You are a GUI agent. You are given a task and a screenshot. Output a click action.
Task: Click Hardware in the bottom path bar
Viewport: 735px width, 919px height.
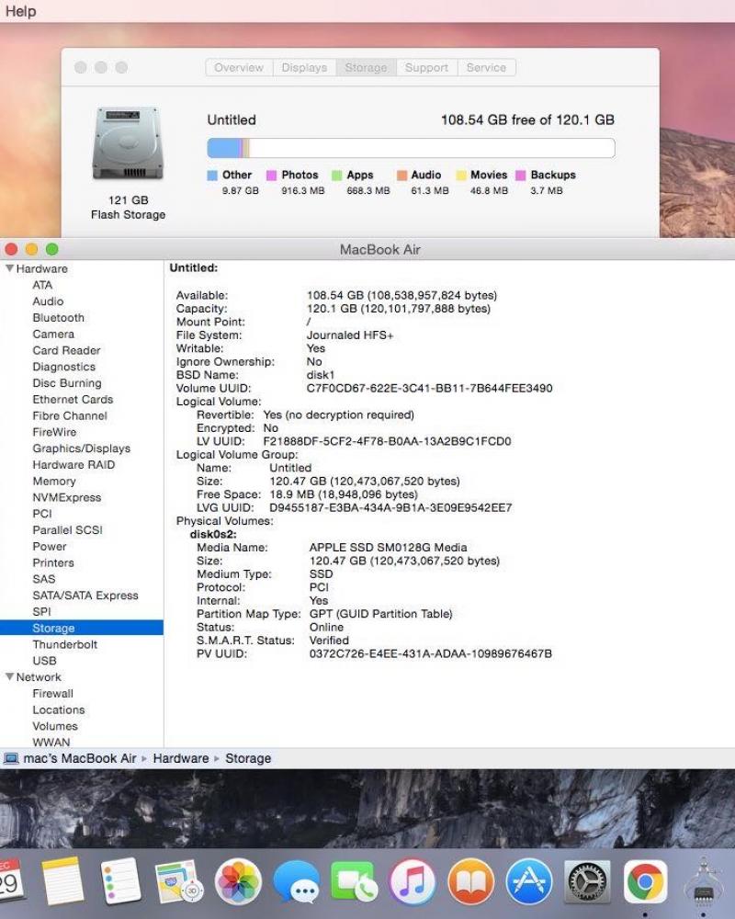[x=180, y=758]
